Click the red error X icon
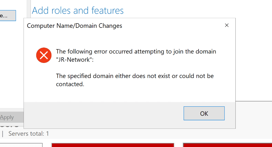The width and height of the screenshot is (272, 147). [x=44, y=55]
